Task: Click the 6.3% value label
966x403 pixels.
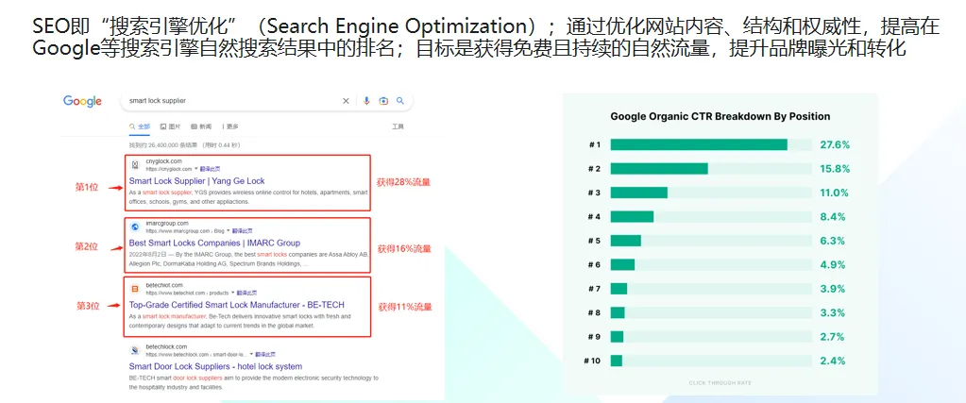Action: click(832, 241)
